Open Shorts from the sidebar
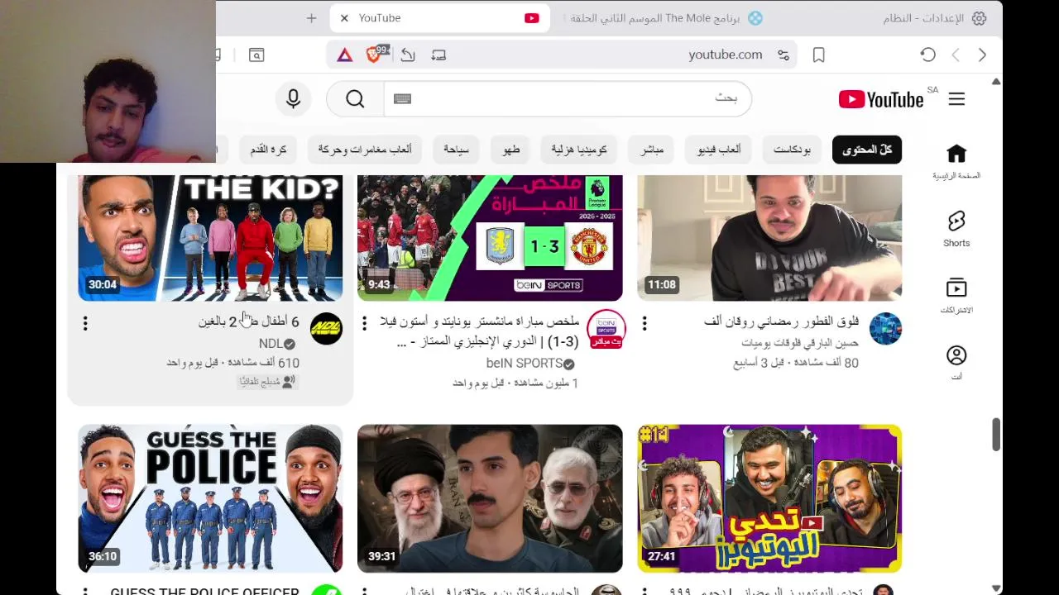Screen dimensions: 1059x595 pos(956,229)
